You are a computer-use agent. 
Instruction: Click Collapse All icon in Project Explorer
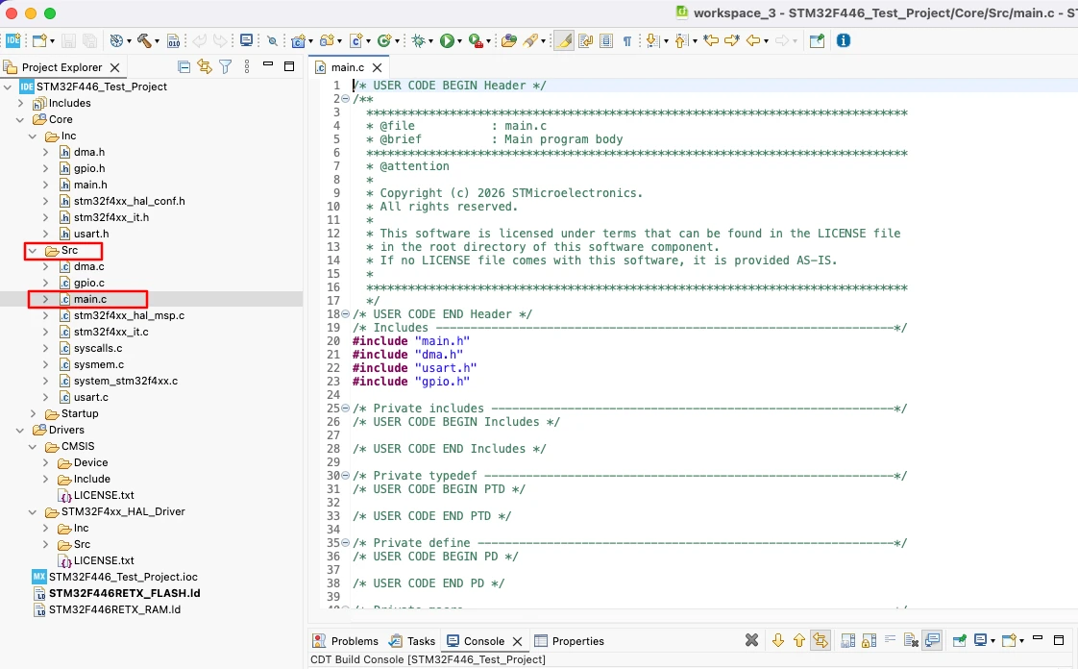[x=184, y=66]
